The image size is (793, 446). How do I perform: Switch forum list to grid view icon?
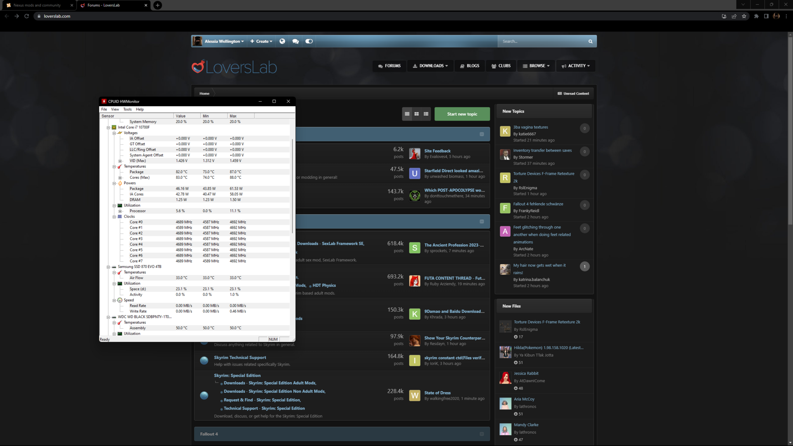pos(417,114)
